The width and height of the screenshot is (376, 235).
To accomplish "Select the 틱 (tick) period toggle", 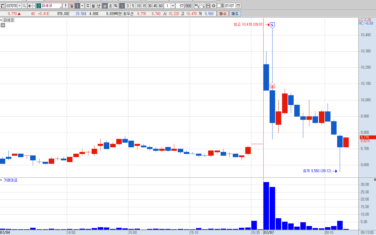I will pyautogui.click(x=116, y=6).
